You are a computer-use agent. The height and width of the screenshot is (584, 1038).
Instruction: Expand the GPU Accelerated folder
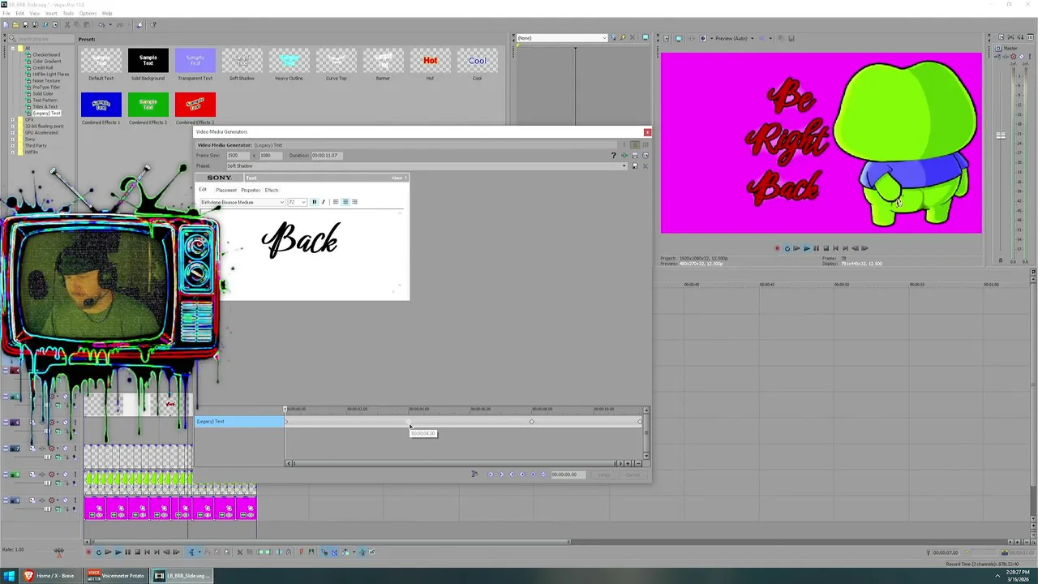tap(13, 133)
